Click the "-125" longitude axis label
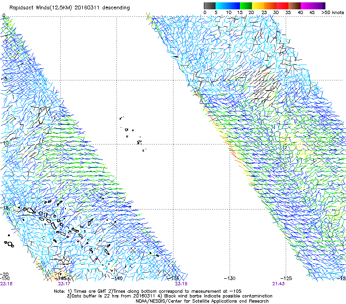Image resolution: width=346 pixels, height=304 pixels. [x=286, y=278]
